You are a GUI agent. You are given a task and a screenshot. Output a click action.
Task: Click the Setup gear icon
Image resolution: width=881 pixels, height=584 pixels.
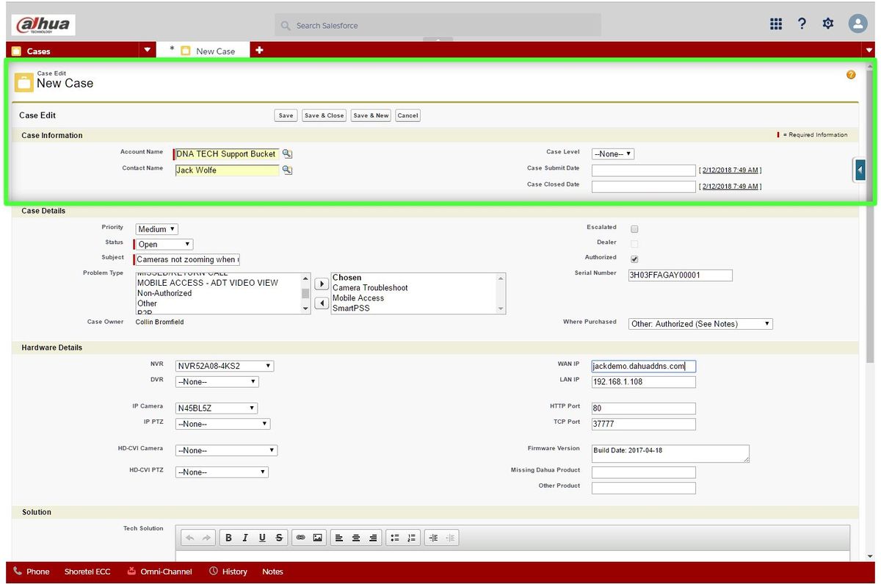pyautogui.click(x=828, y=24)
